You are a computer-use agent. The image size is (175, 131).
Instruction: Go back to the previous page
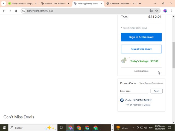point(4,11)
